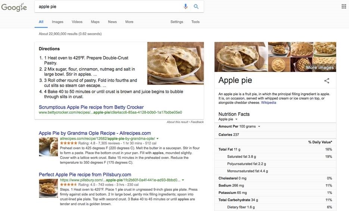Click the Feedback link below the snippet
The width and height of the screenshot is (349, 211).
point(197,122)
